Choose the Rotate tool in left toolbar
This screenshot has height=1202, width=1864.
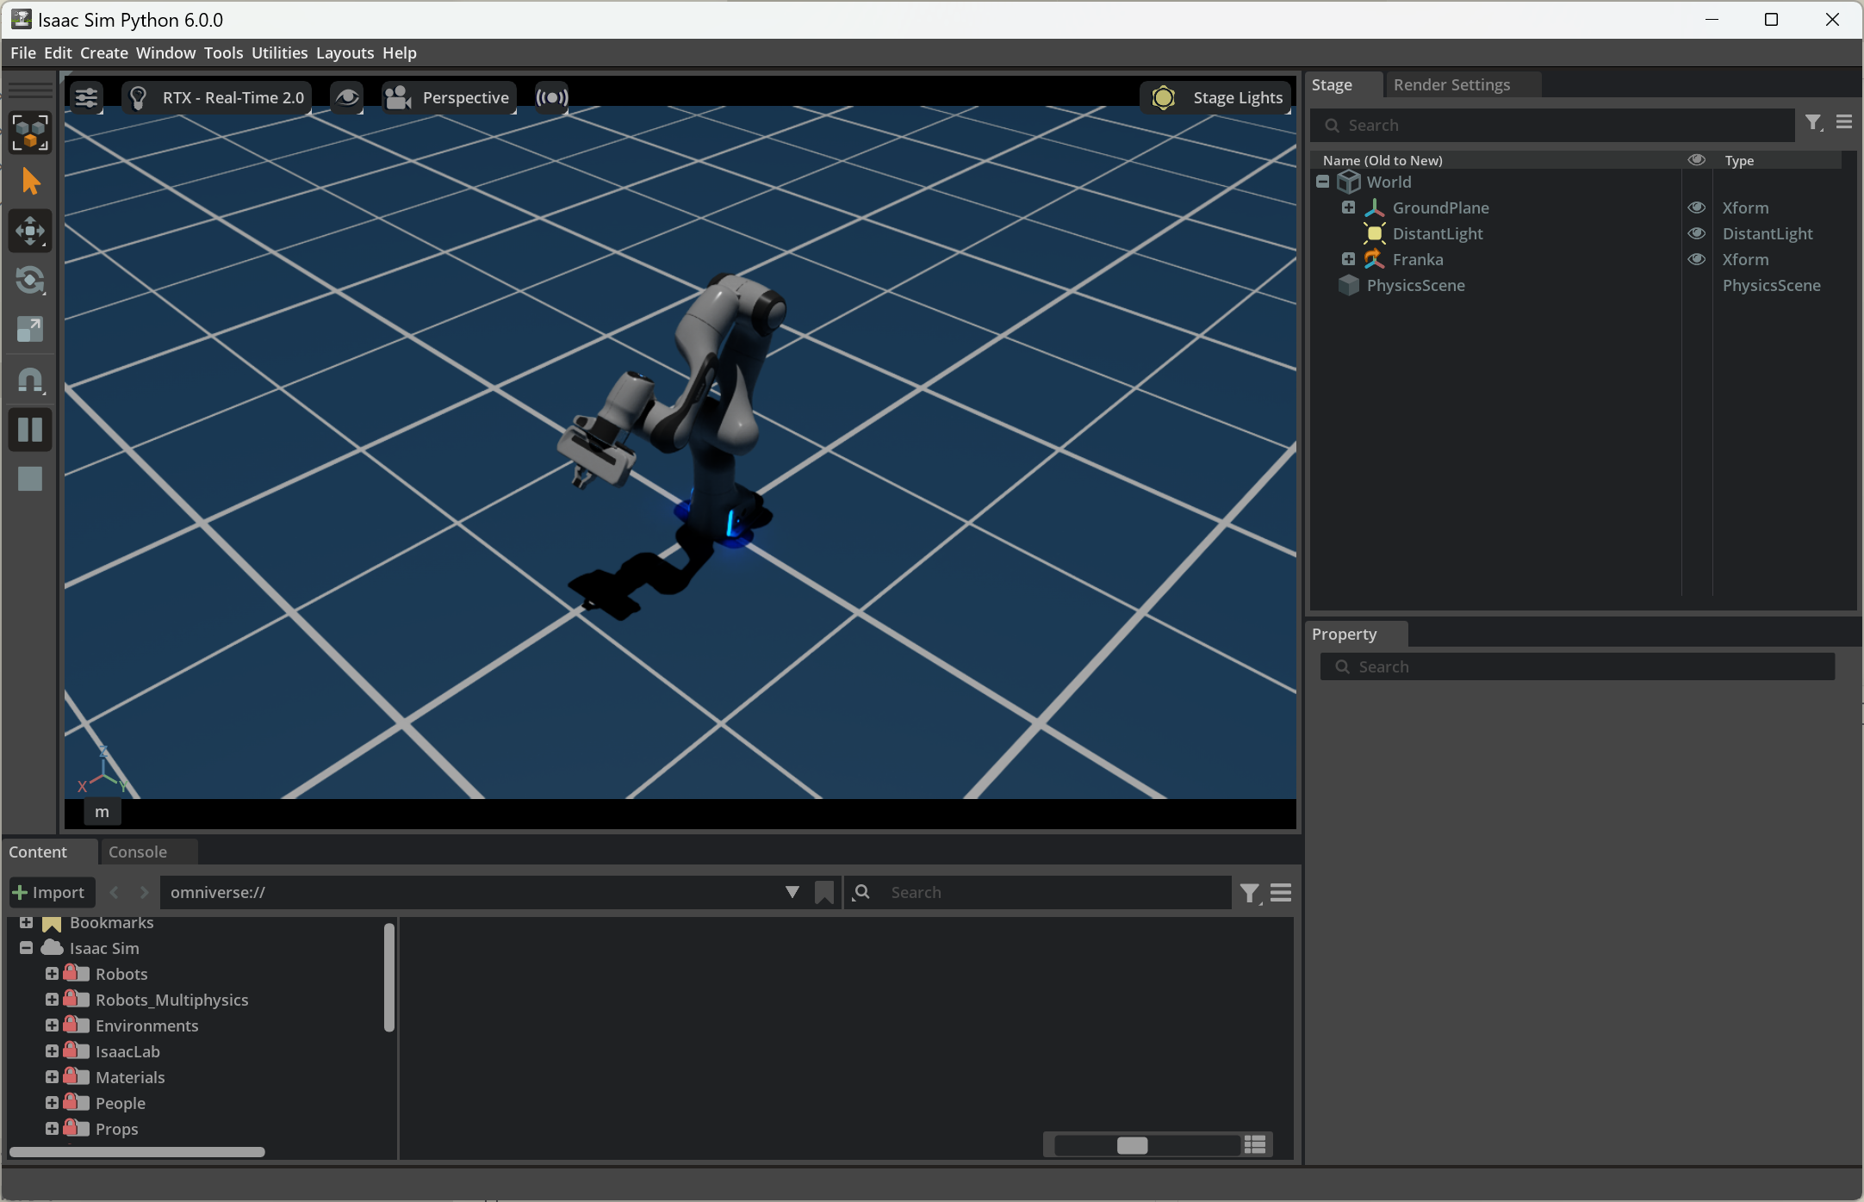[x=30, y=280]
